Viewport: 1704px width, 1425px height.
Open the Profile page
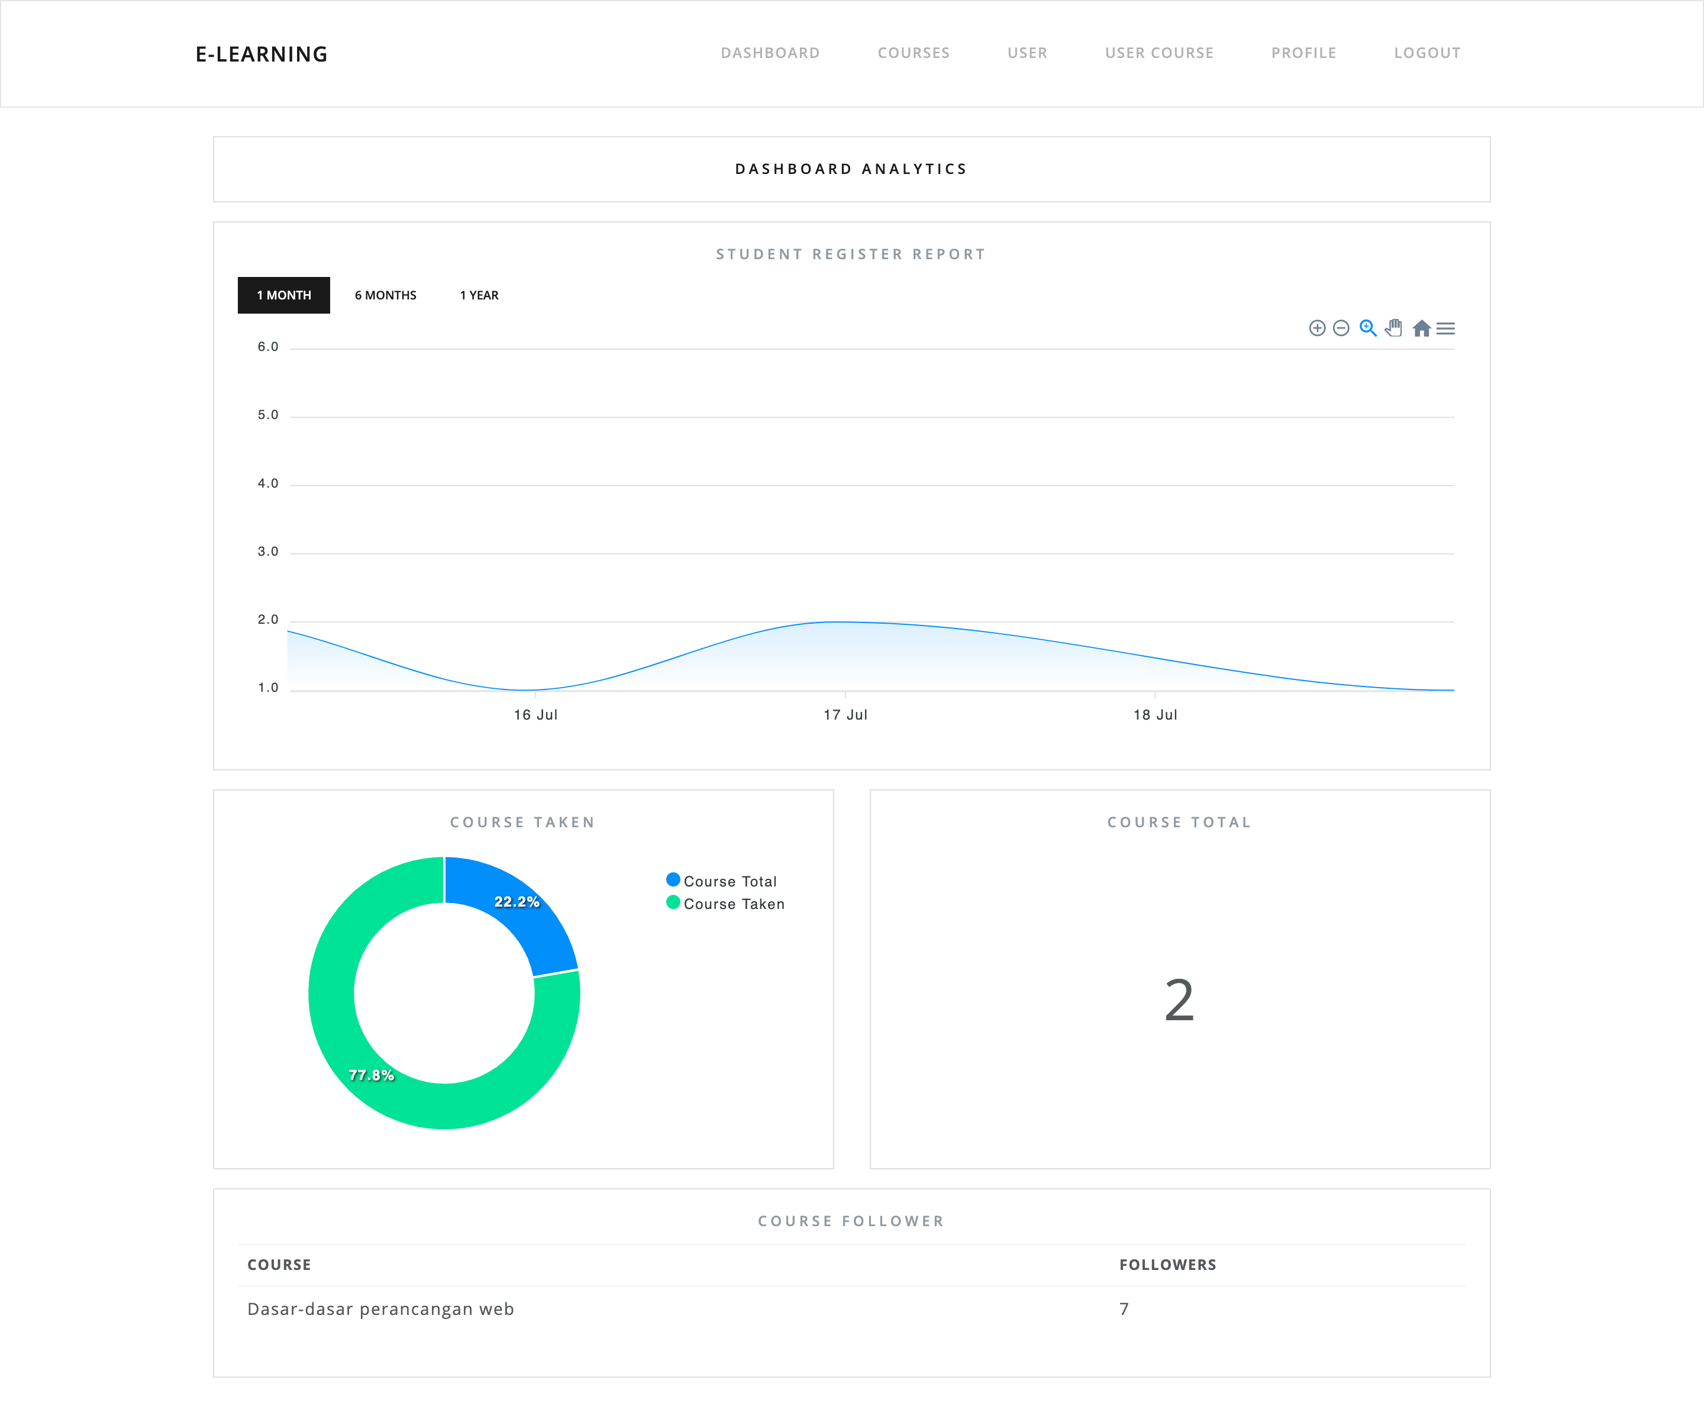pyautogui.click(x=1303, y=53)
